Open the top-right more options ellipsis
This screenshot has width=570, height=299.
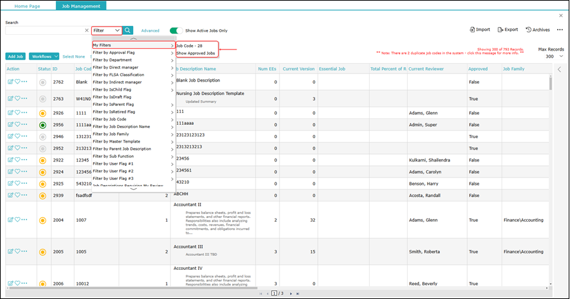(560, 30)
